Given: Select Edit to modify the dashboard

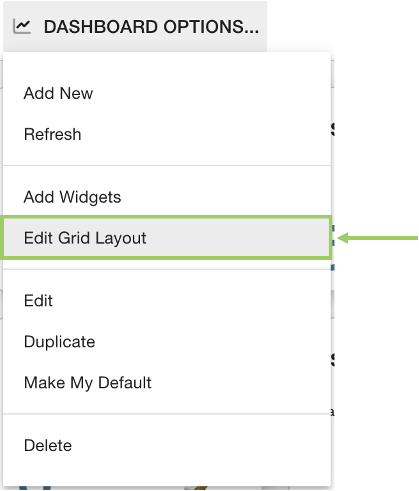Looking at the screenshot, I should [38, 300].
